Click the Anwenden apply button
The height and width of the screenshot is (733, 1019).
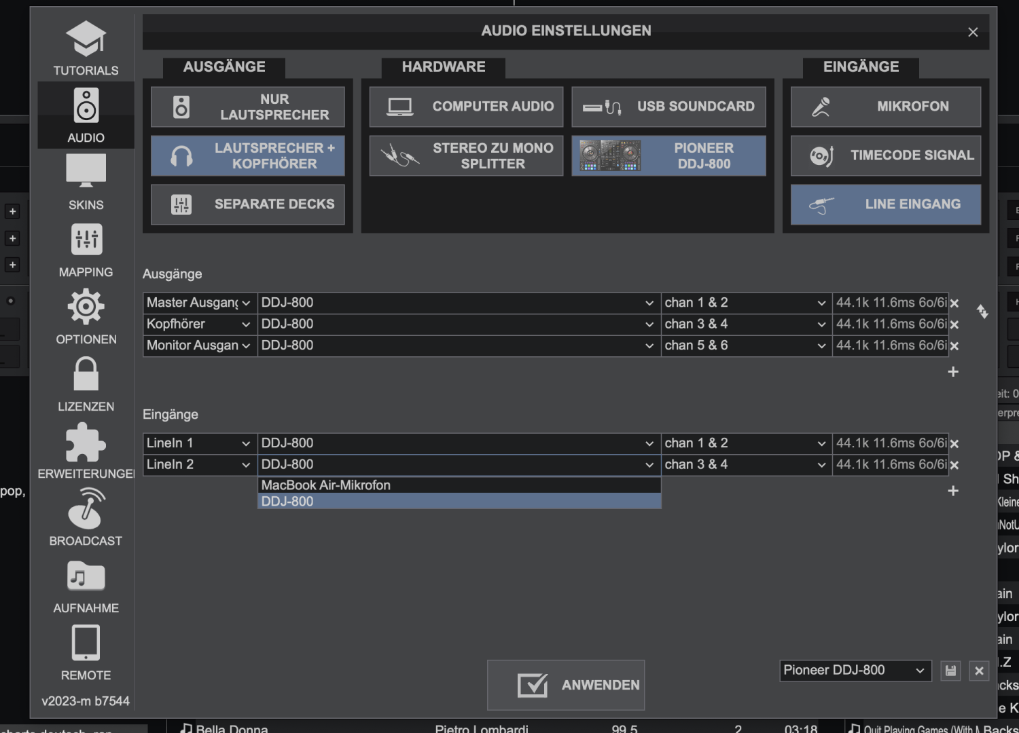pyautogui.click(x=566, y=685)
